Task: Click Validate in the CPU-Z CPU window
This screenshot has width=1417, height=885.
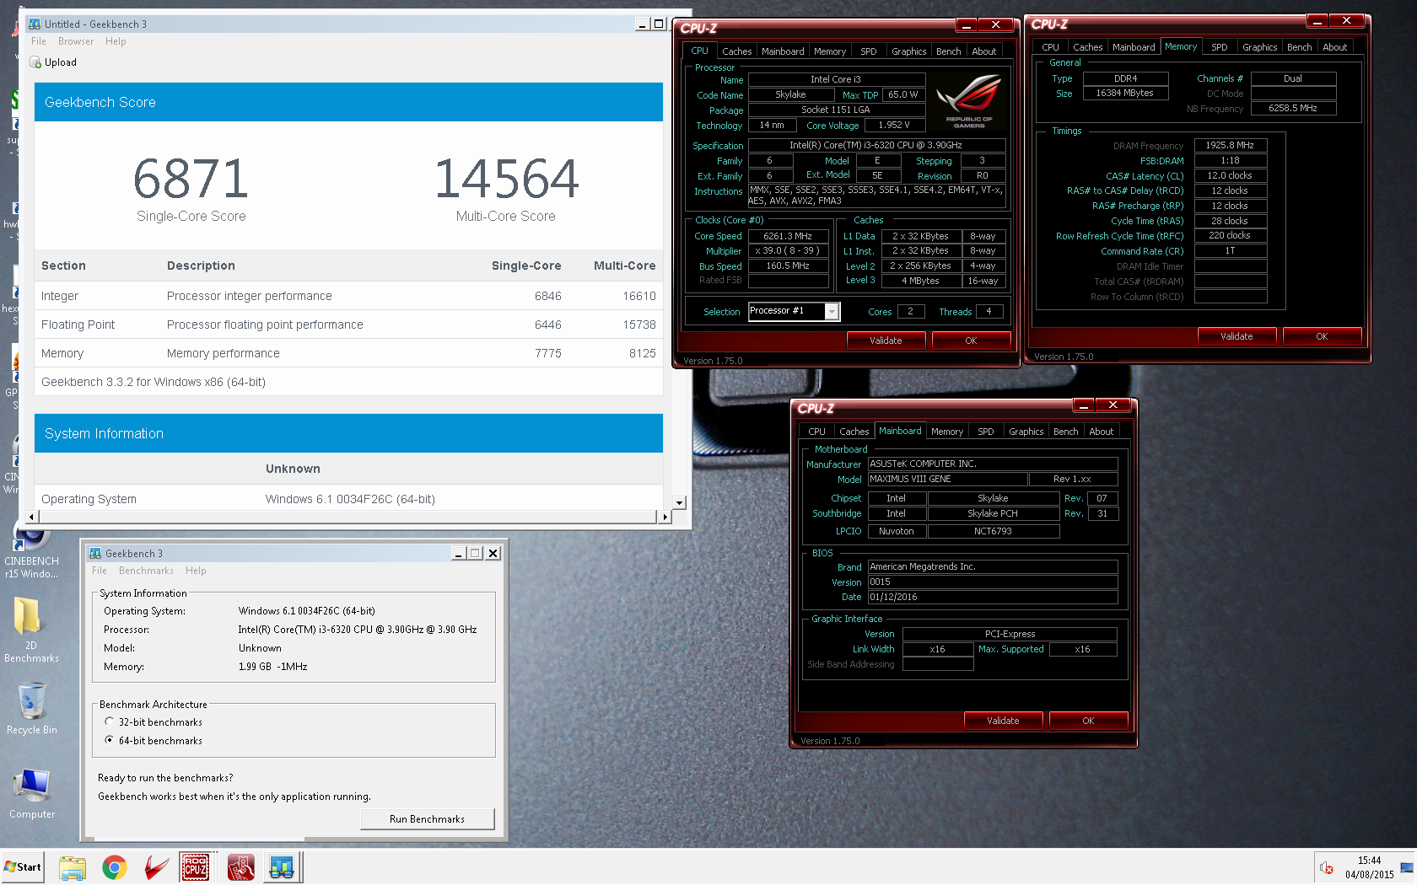Action: 886,341
